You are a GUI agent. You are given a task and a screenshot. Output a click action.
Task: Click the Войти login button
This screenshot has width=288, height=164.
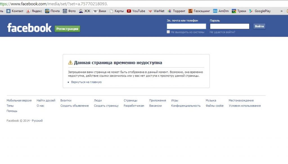[x=259, y=26]
